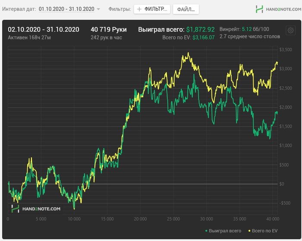Click the 242 рук в час text

[x=106, y=38]
